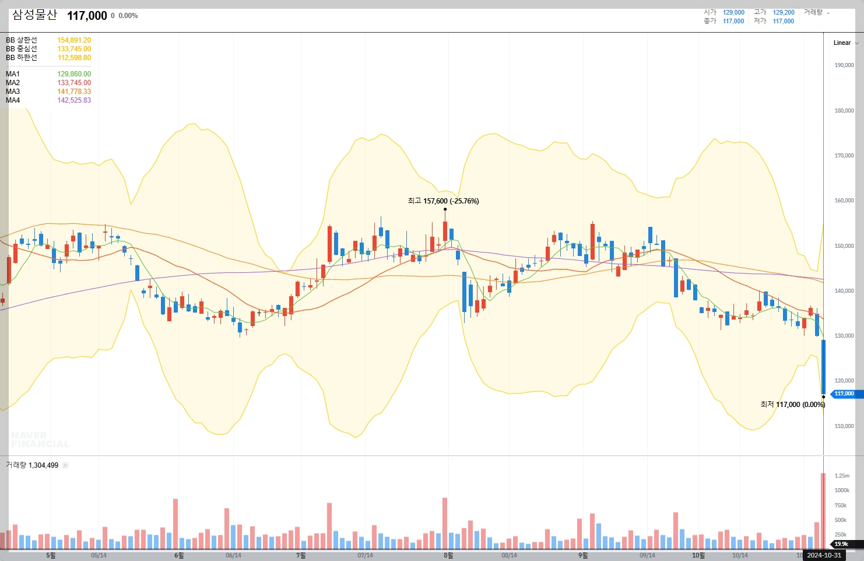Click the 2024-10-31 date tag on time axis
The image size is (864, 561).
click(824, 555)
